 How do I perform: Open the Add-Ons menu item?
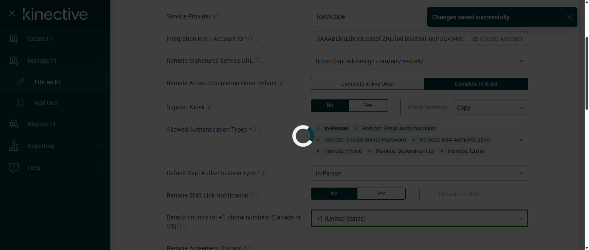(46, 103)
